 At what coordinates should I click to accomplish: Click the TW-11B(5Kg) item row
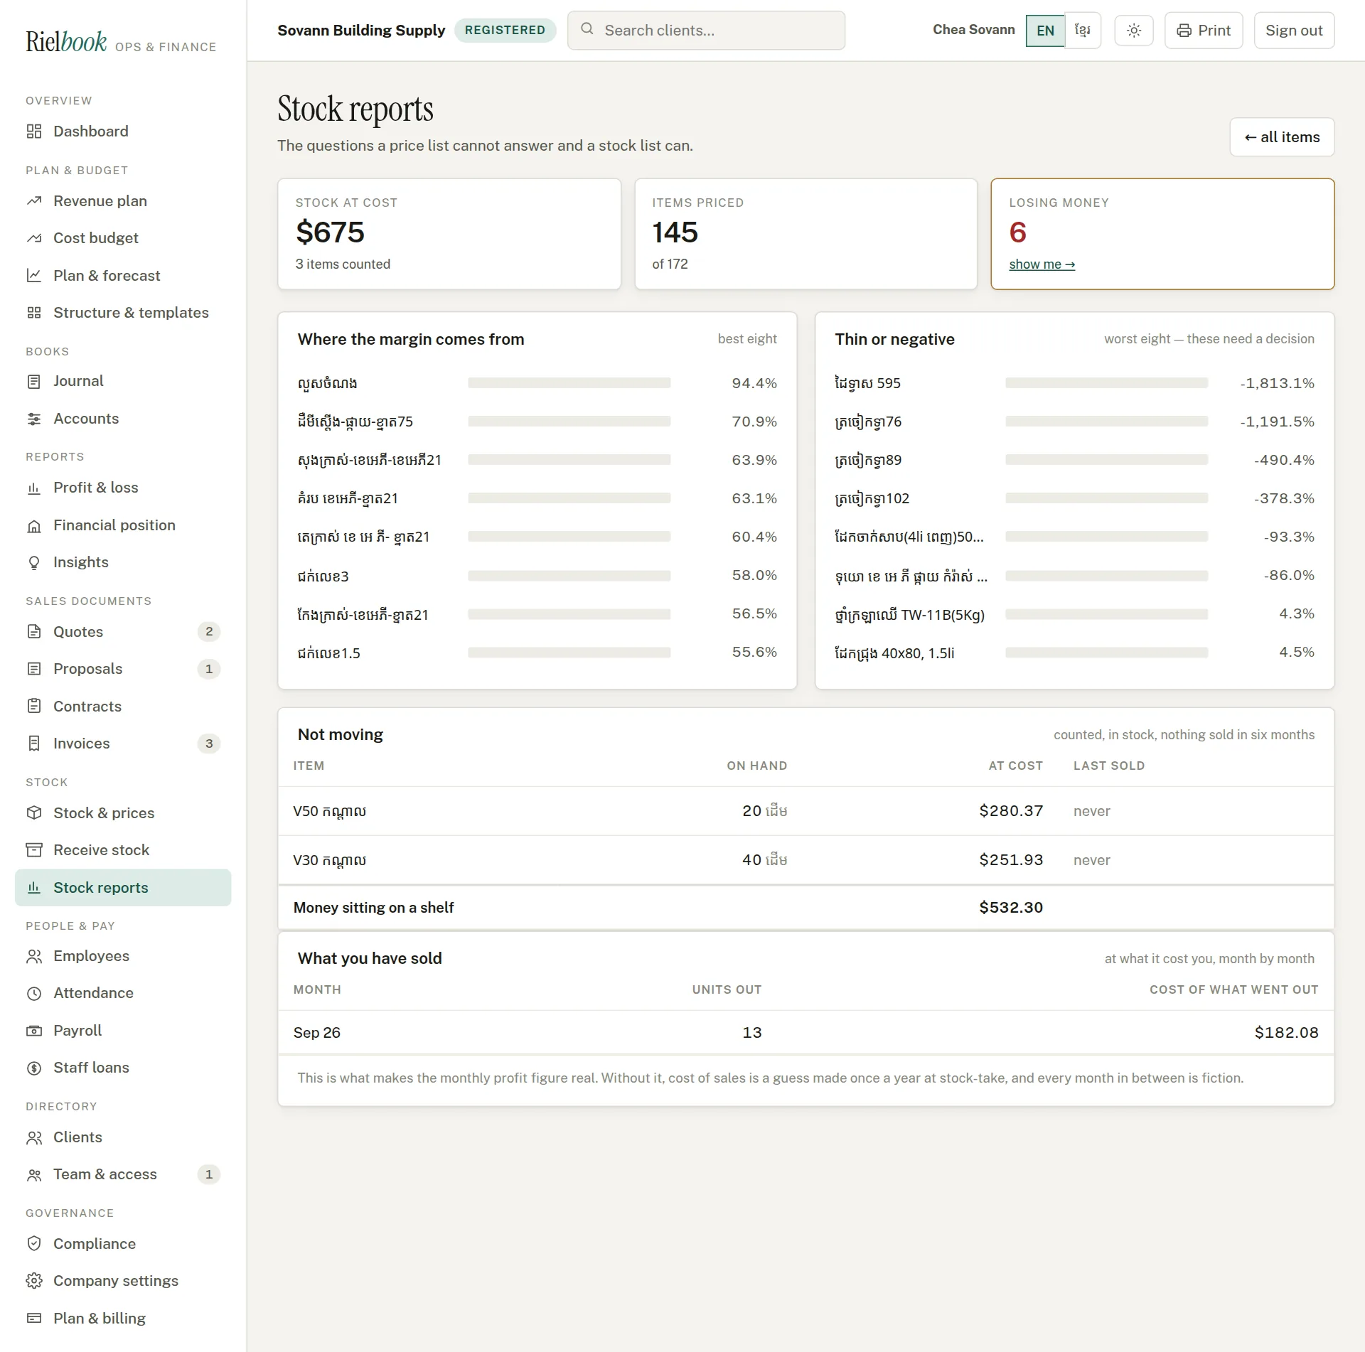click(1074, 614)
